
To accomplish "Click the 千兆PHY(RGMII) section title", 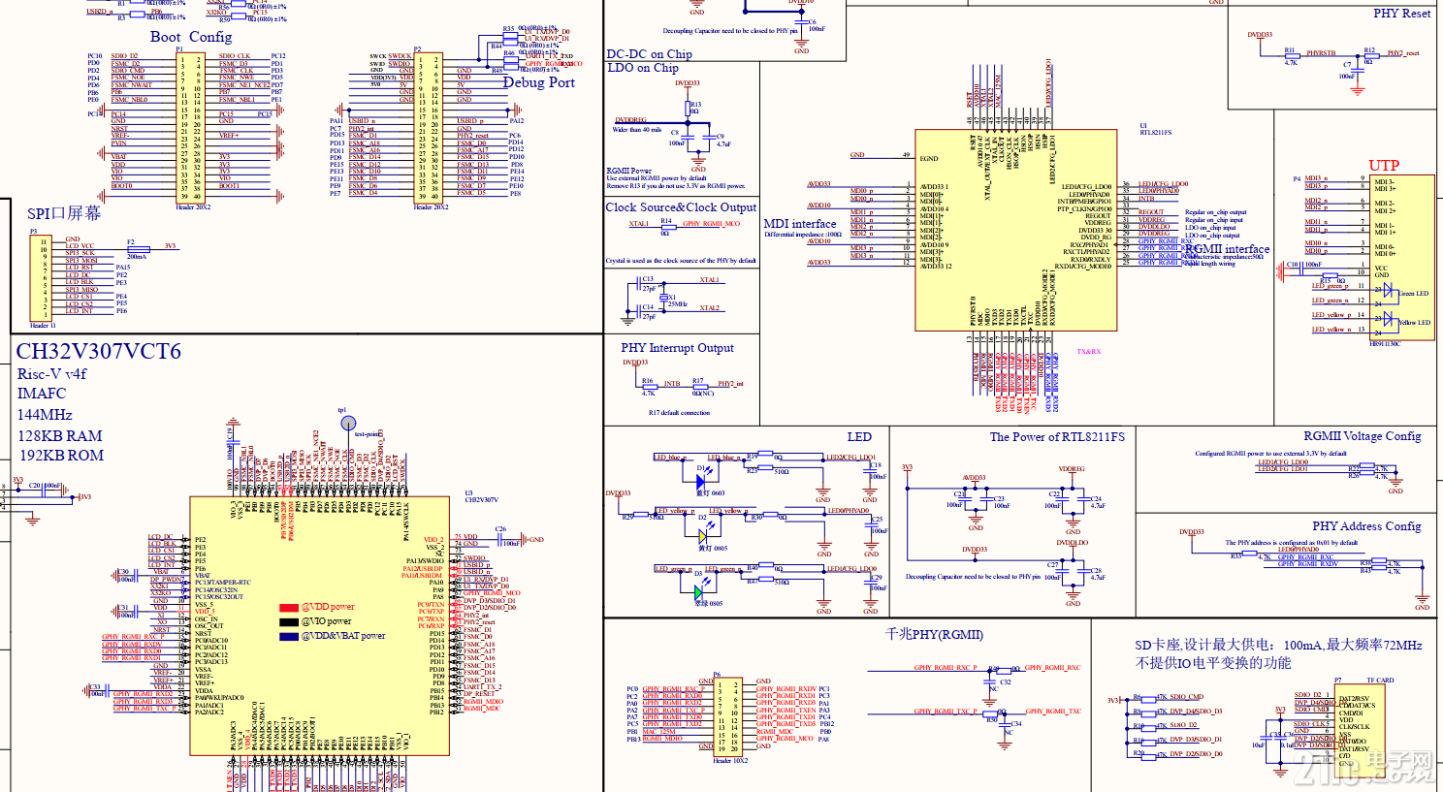I will point(933,635).
